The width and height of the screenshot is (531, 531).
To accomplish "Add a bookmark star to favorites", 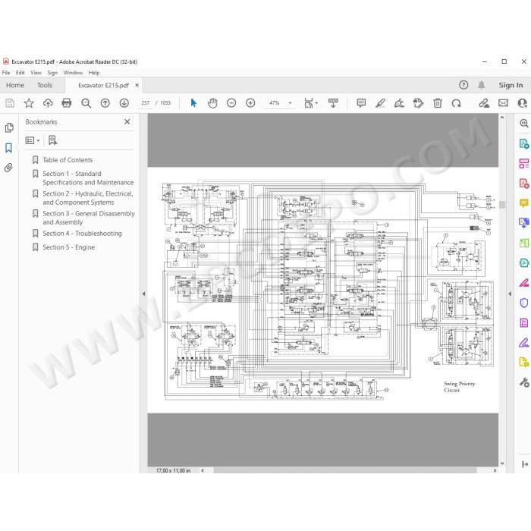I will tap(29, 103).
